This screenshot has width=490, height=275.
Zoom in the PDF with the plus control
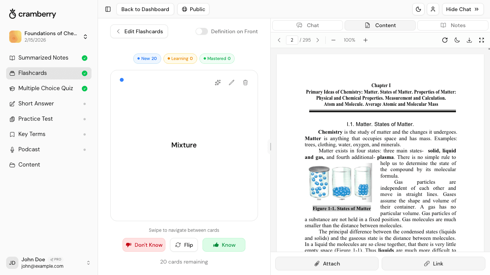[x=365, y=40]
